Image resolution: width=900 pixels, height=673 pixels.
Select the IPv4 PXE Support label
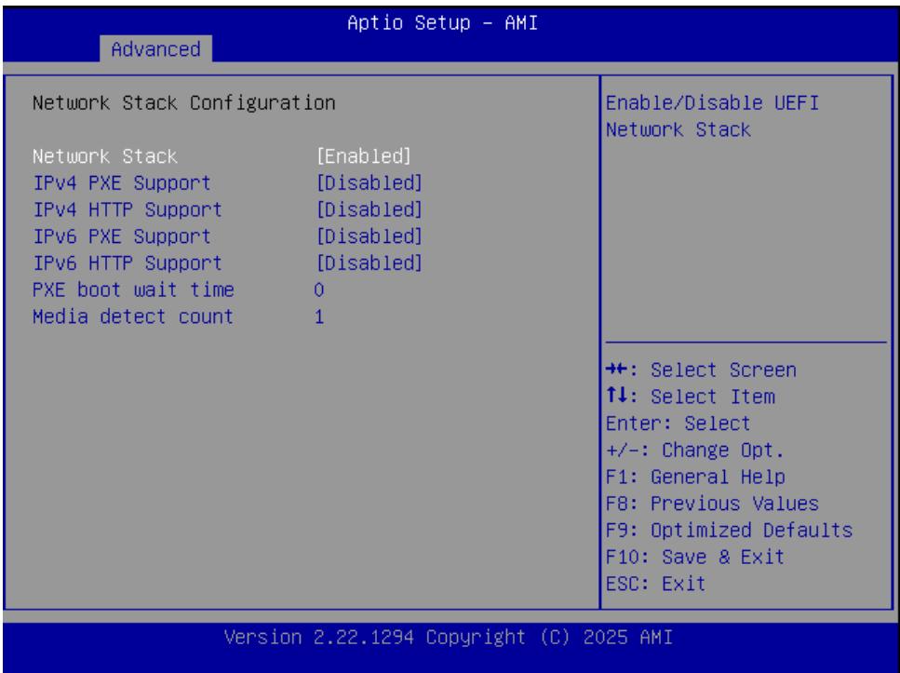tap(122, 183)
